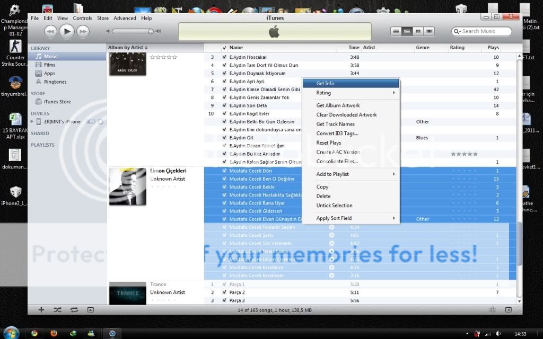Adjust the volume slider
The image size is (543, 339).
pos(133,31)
